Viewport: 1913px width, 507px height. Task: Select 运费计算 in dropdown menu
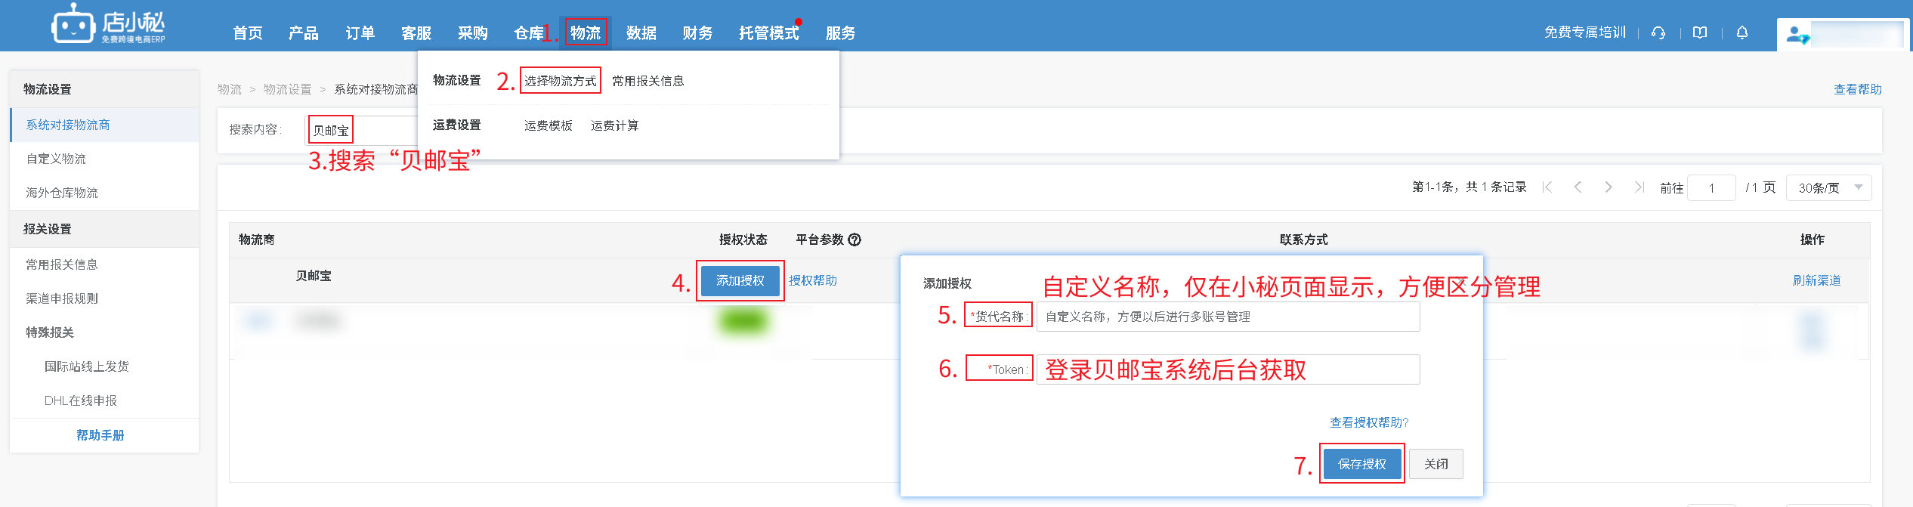click(x=615, y=125)
